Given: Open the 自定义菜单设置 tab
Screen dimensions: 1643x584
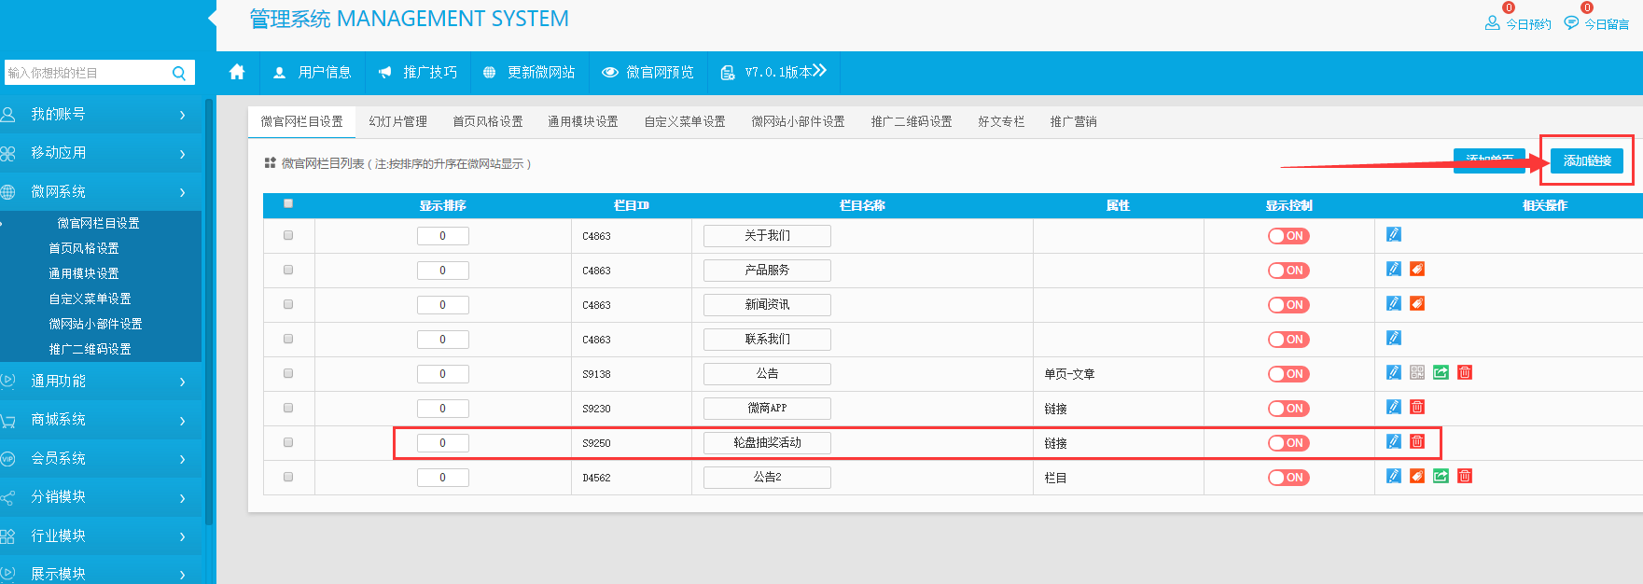Looking at the screenshot, I should [684, 121].
